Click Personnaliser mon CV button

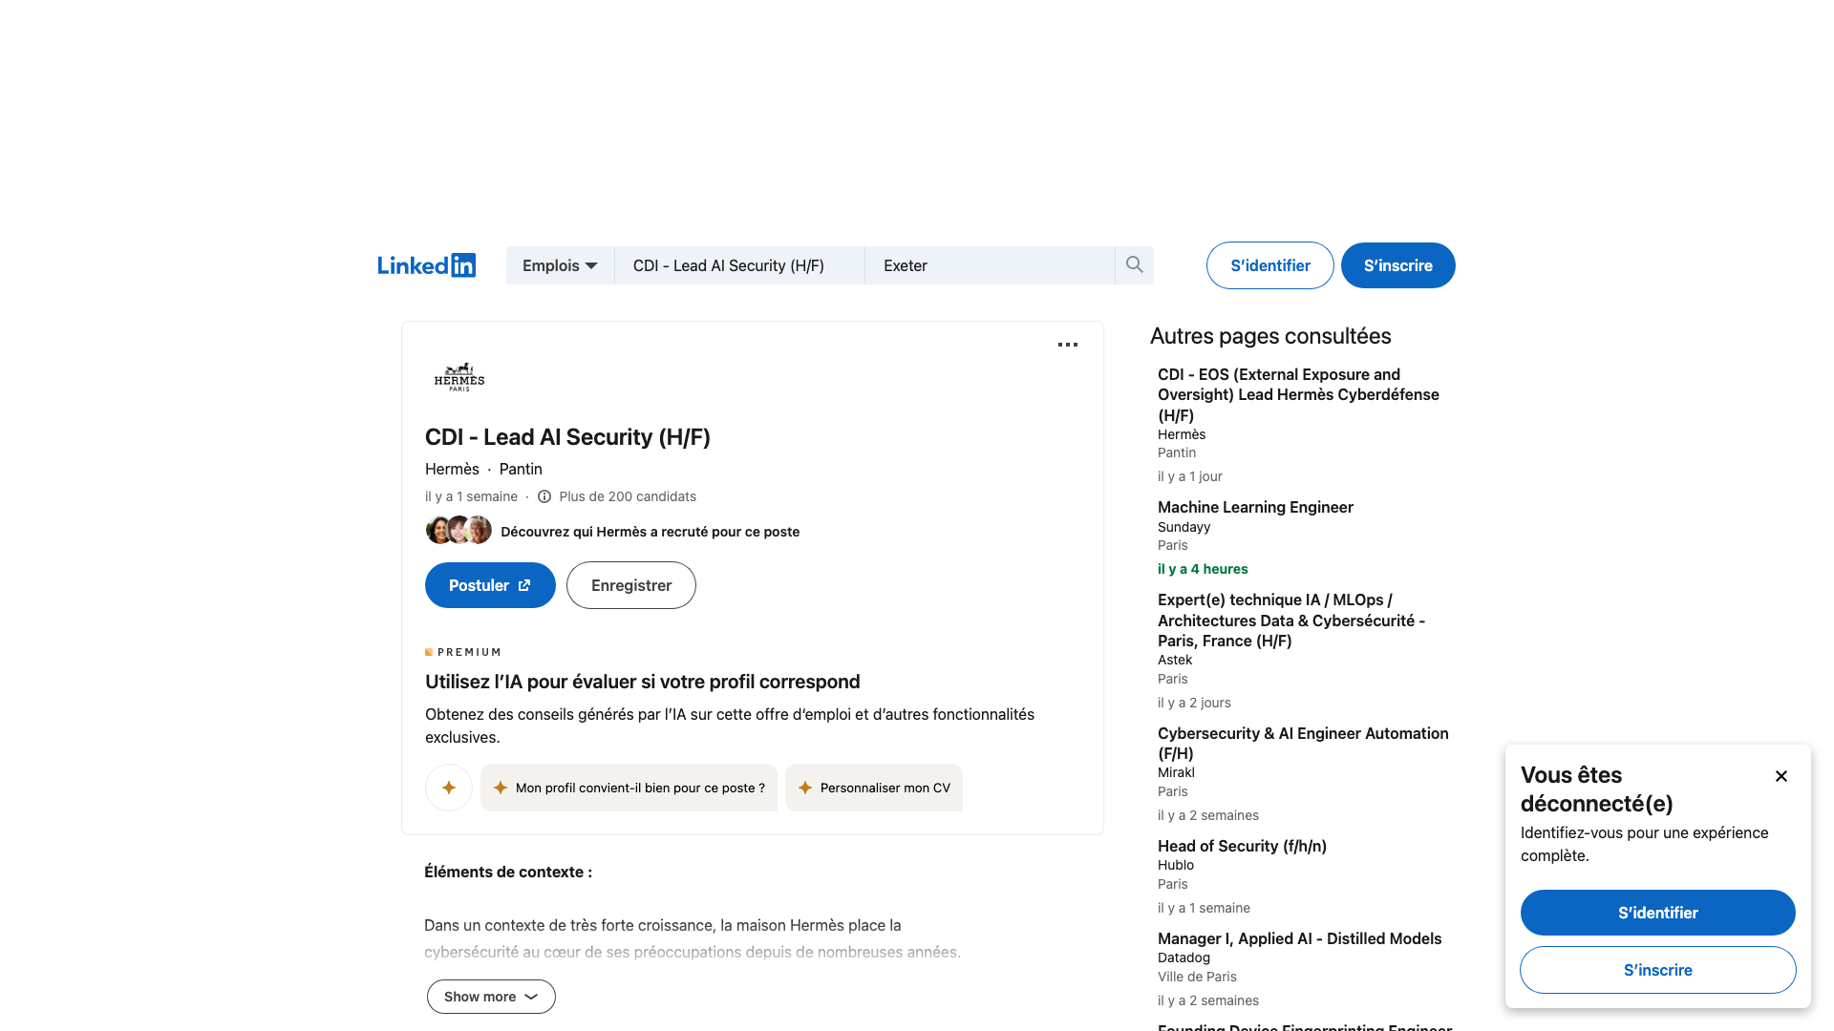point(874,788)
